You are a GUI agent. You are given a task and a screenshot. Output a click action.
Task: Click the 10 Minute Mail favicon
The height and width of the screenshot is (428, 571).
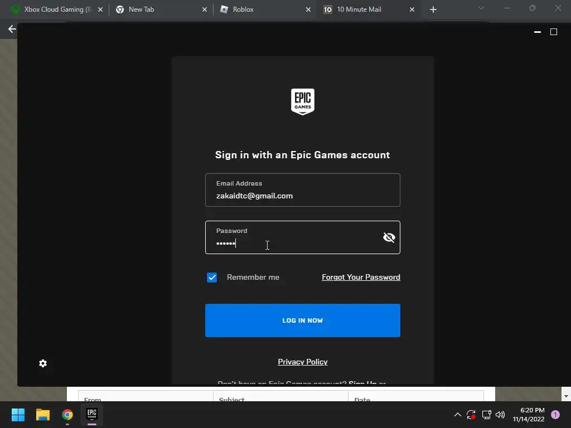(328, 9)
